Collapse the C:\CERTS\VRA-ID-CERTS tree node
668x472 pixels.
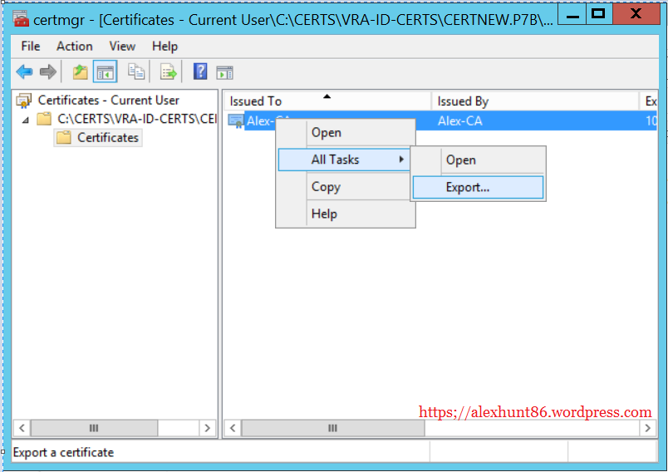(26, 119)
